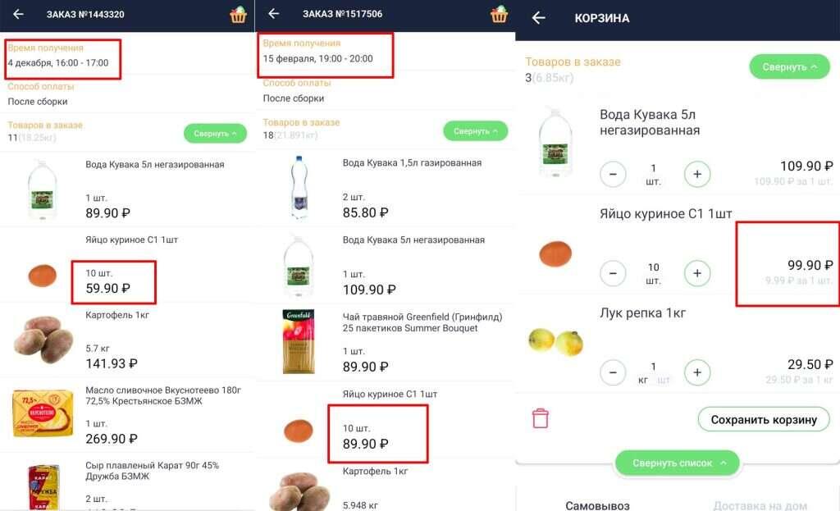Go back from order №1443320
The width and height of the screenshot is (840, 511).
pos(18,14)
